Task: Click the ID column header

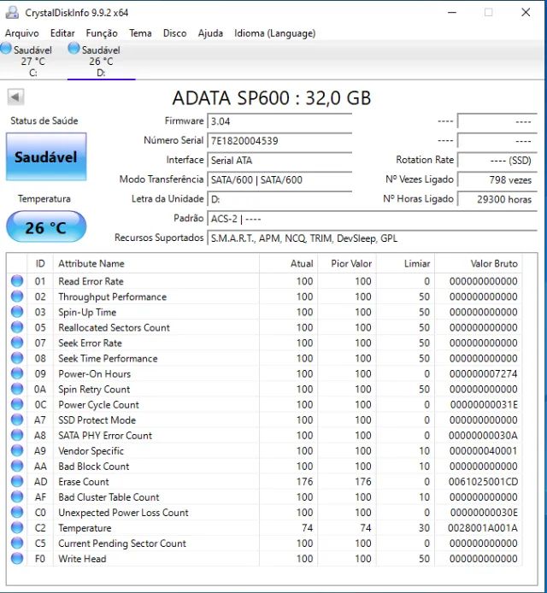Action: click(40, 263)
